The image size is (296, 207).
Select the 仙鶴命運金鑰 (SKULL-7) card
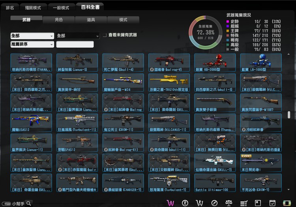215,163
